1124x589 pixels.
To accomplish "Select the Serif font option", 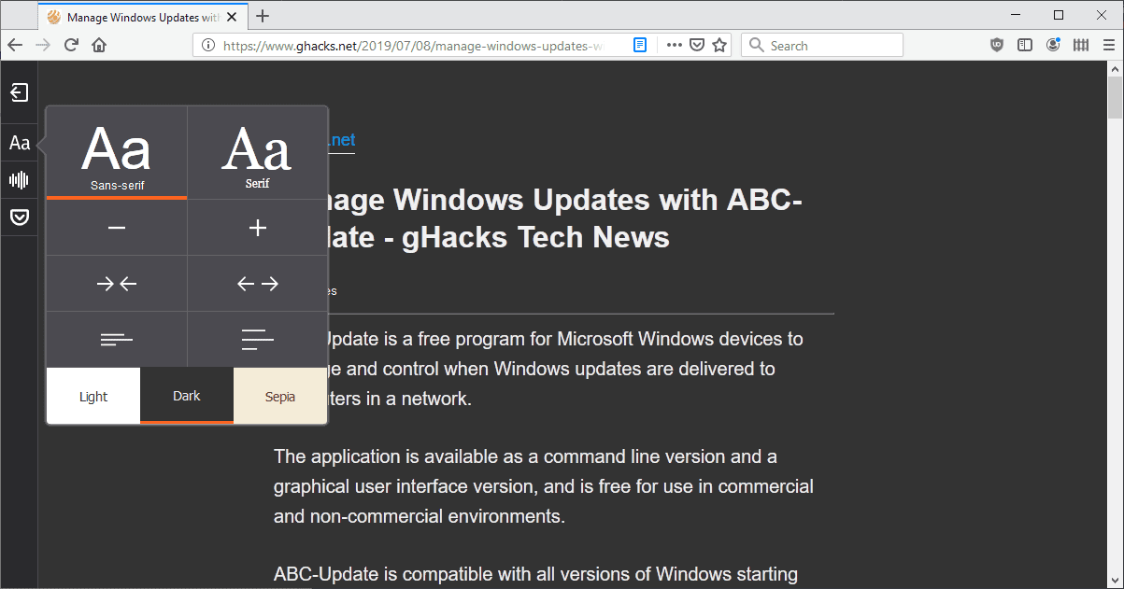I will 258,152.
